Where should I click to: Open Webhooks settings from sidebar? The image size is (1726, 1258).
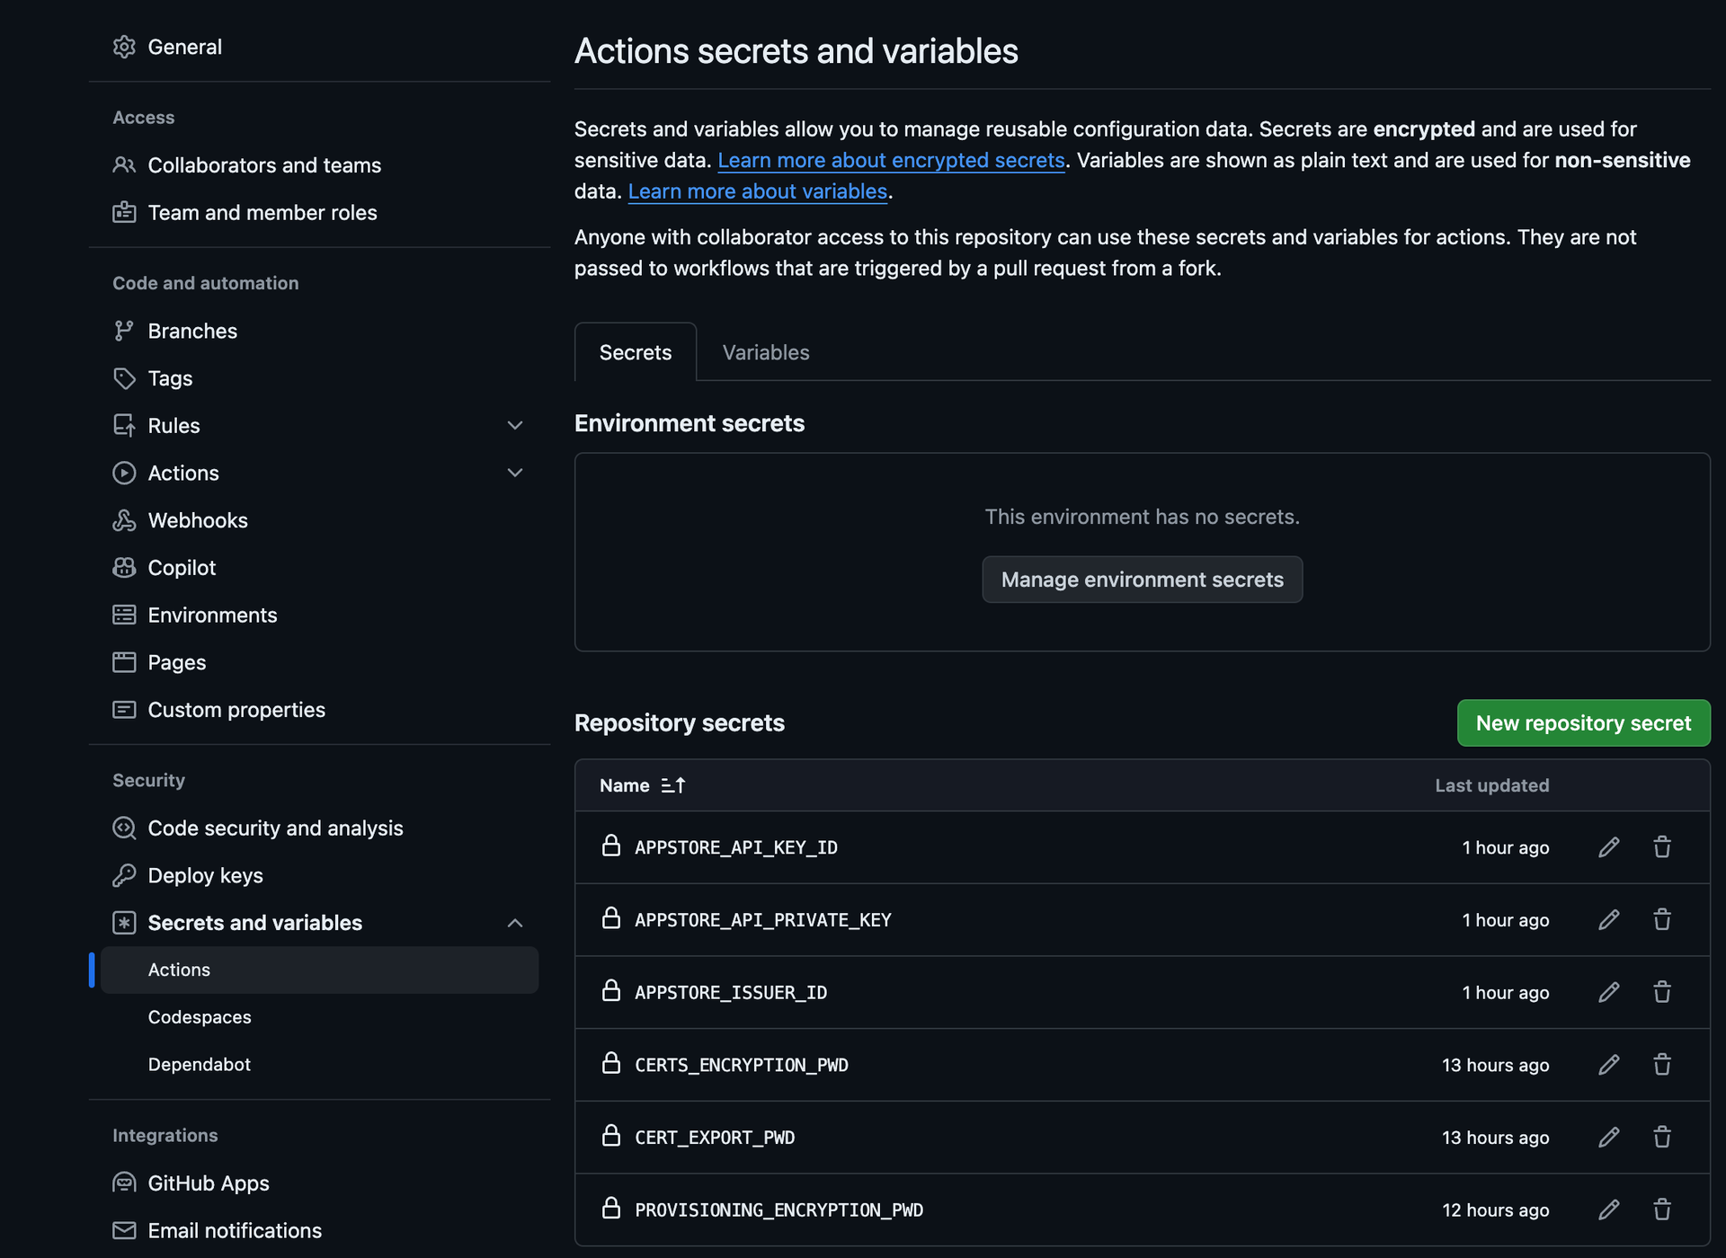(x=197, y=520)
